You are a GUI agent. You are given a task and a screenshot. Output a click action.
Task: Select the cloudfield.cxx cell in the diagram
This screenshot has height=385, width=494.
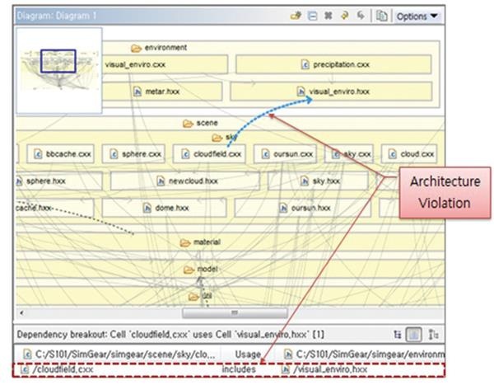[209, 154]
